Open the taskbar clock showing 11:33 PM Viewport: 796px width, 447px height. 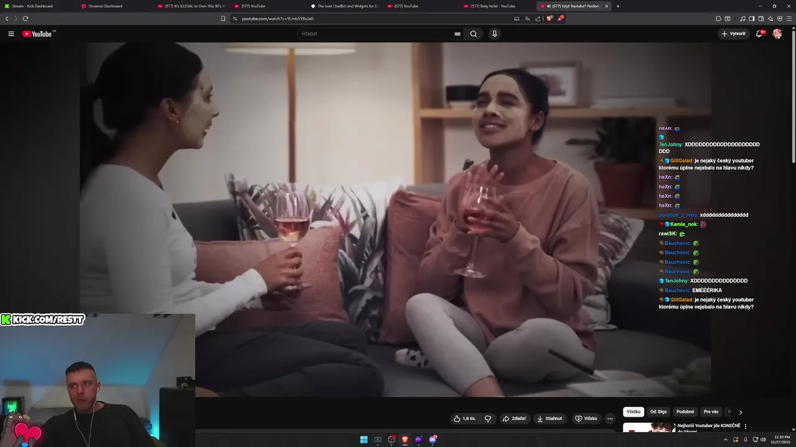[x=780, y=440]
